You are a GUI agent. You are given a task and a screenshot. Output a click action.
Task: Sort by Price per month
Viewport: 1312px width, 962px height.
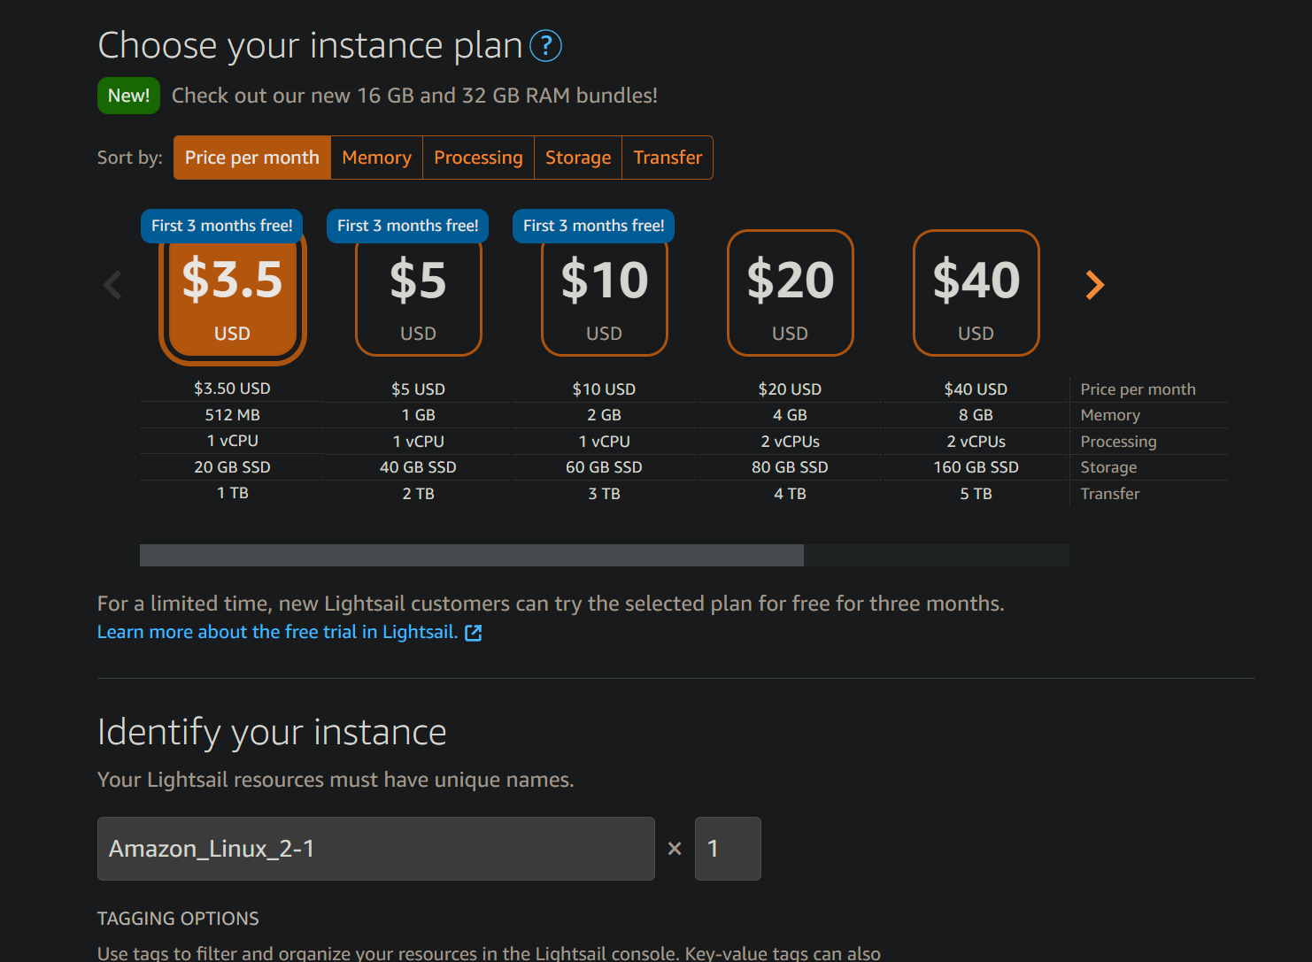pyautogui.click(x=251, y=157)
